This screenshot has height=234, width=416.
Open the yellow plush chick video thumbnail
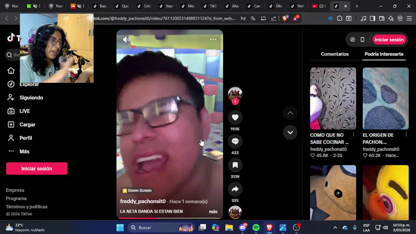[x=385, y=193]
